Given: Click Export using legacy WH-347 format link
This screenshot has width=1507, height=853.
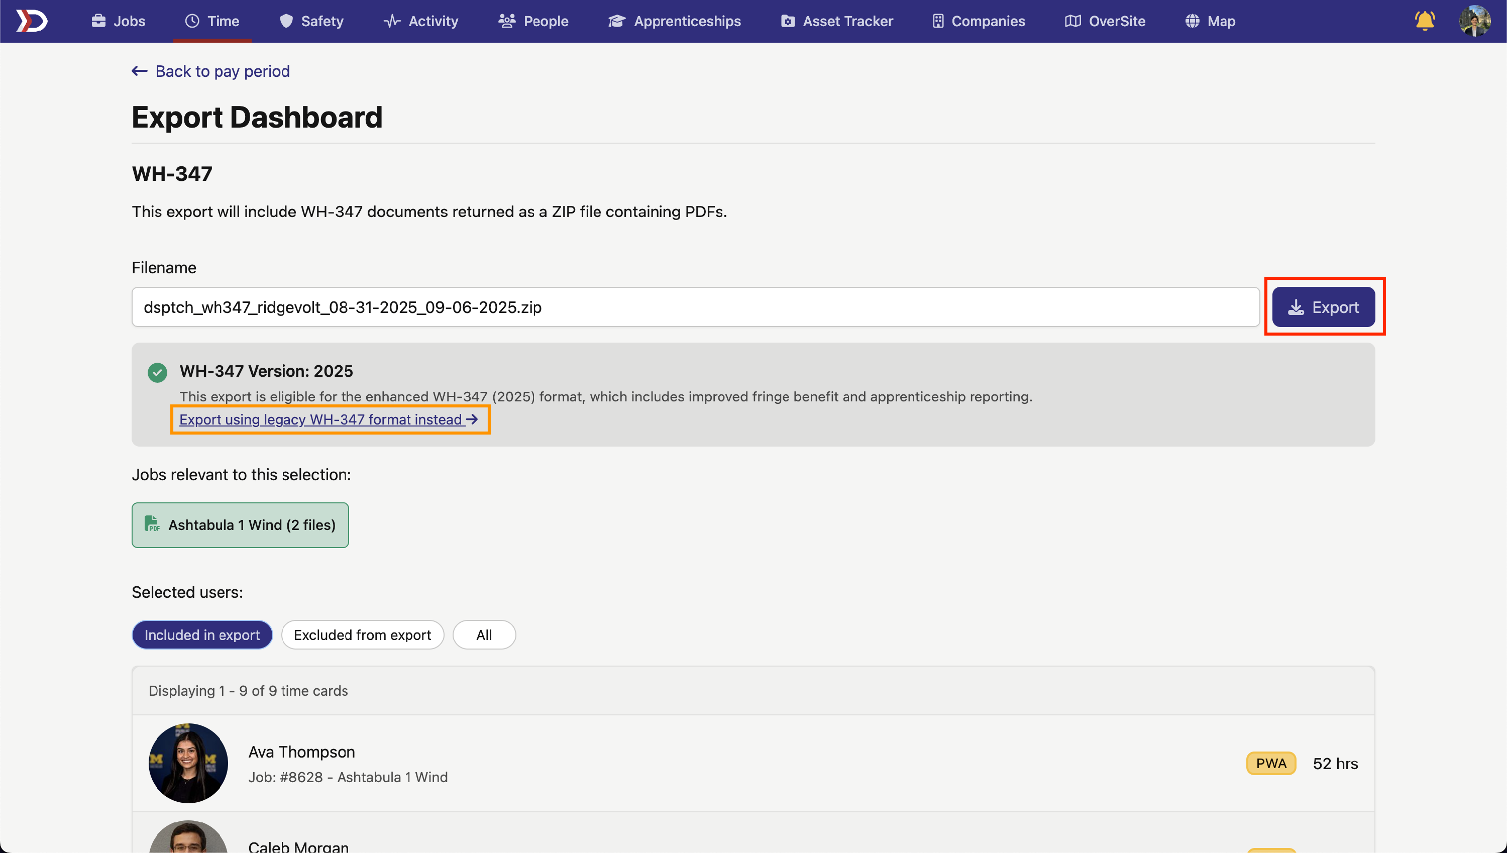Looking at the screenshot, I should [328, 419].
